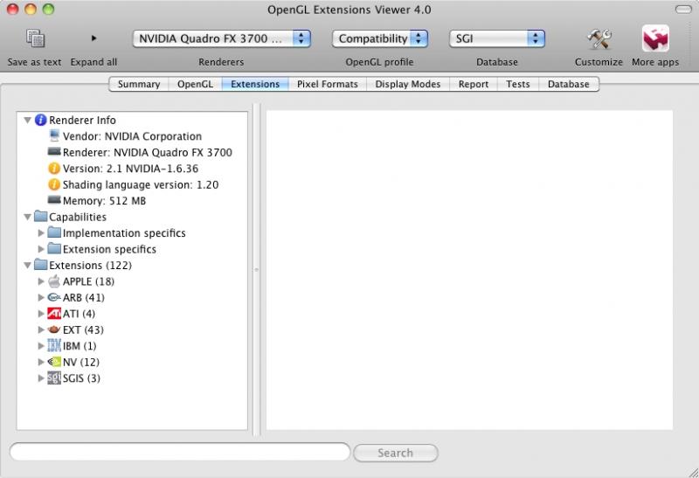Screen dimensions: 699x478
Task: Click the search text field
Action: pos(180,452)
